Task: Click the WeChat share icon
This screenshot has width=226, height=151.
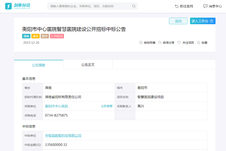Action: coord(160,42)
